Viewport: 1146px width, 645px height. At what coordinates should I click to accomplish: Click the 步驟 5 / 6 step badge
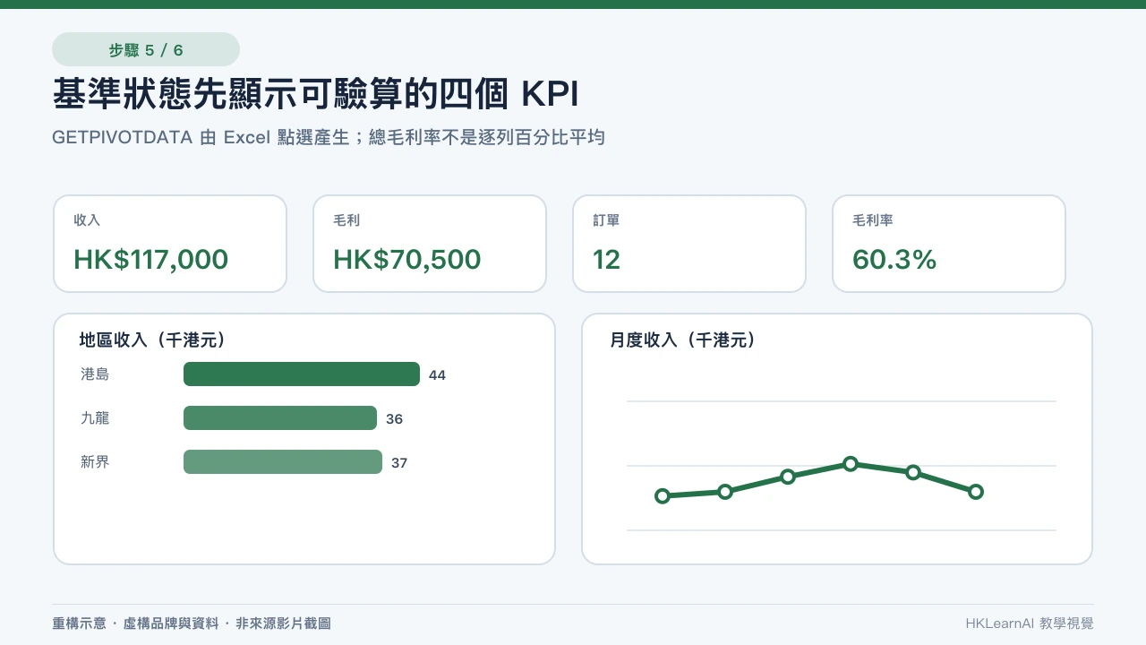pyautogui.click(x=146, y=49)
